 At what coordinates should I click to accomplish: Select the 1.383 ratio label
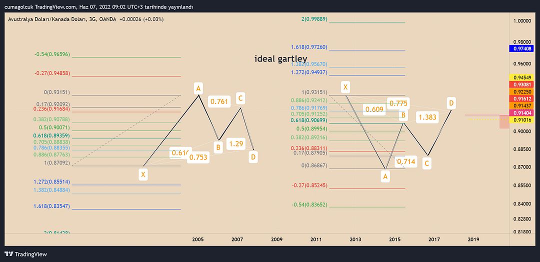coord(427,117)
